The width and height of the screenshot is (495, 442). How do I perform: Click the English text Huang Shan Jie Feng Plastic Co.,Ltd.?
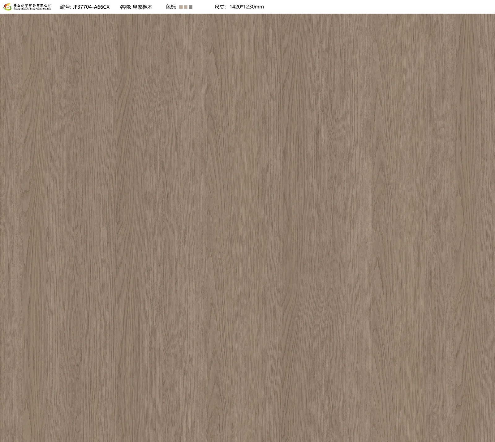coord(32,9)
